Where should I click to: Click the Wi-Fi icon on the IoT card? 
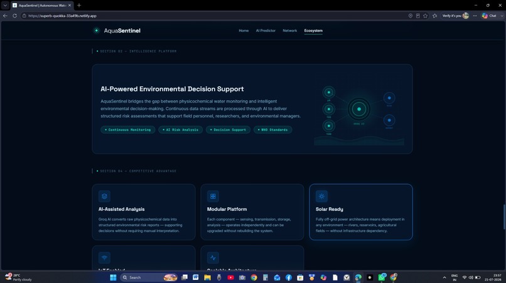point(104,257)
